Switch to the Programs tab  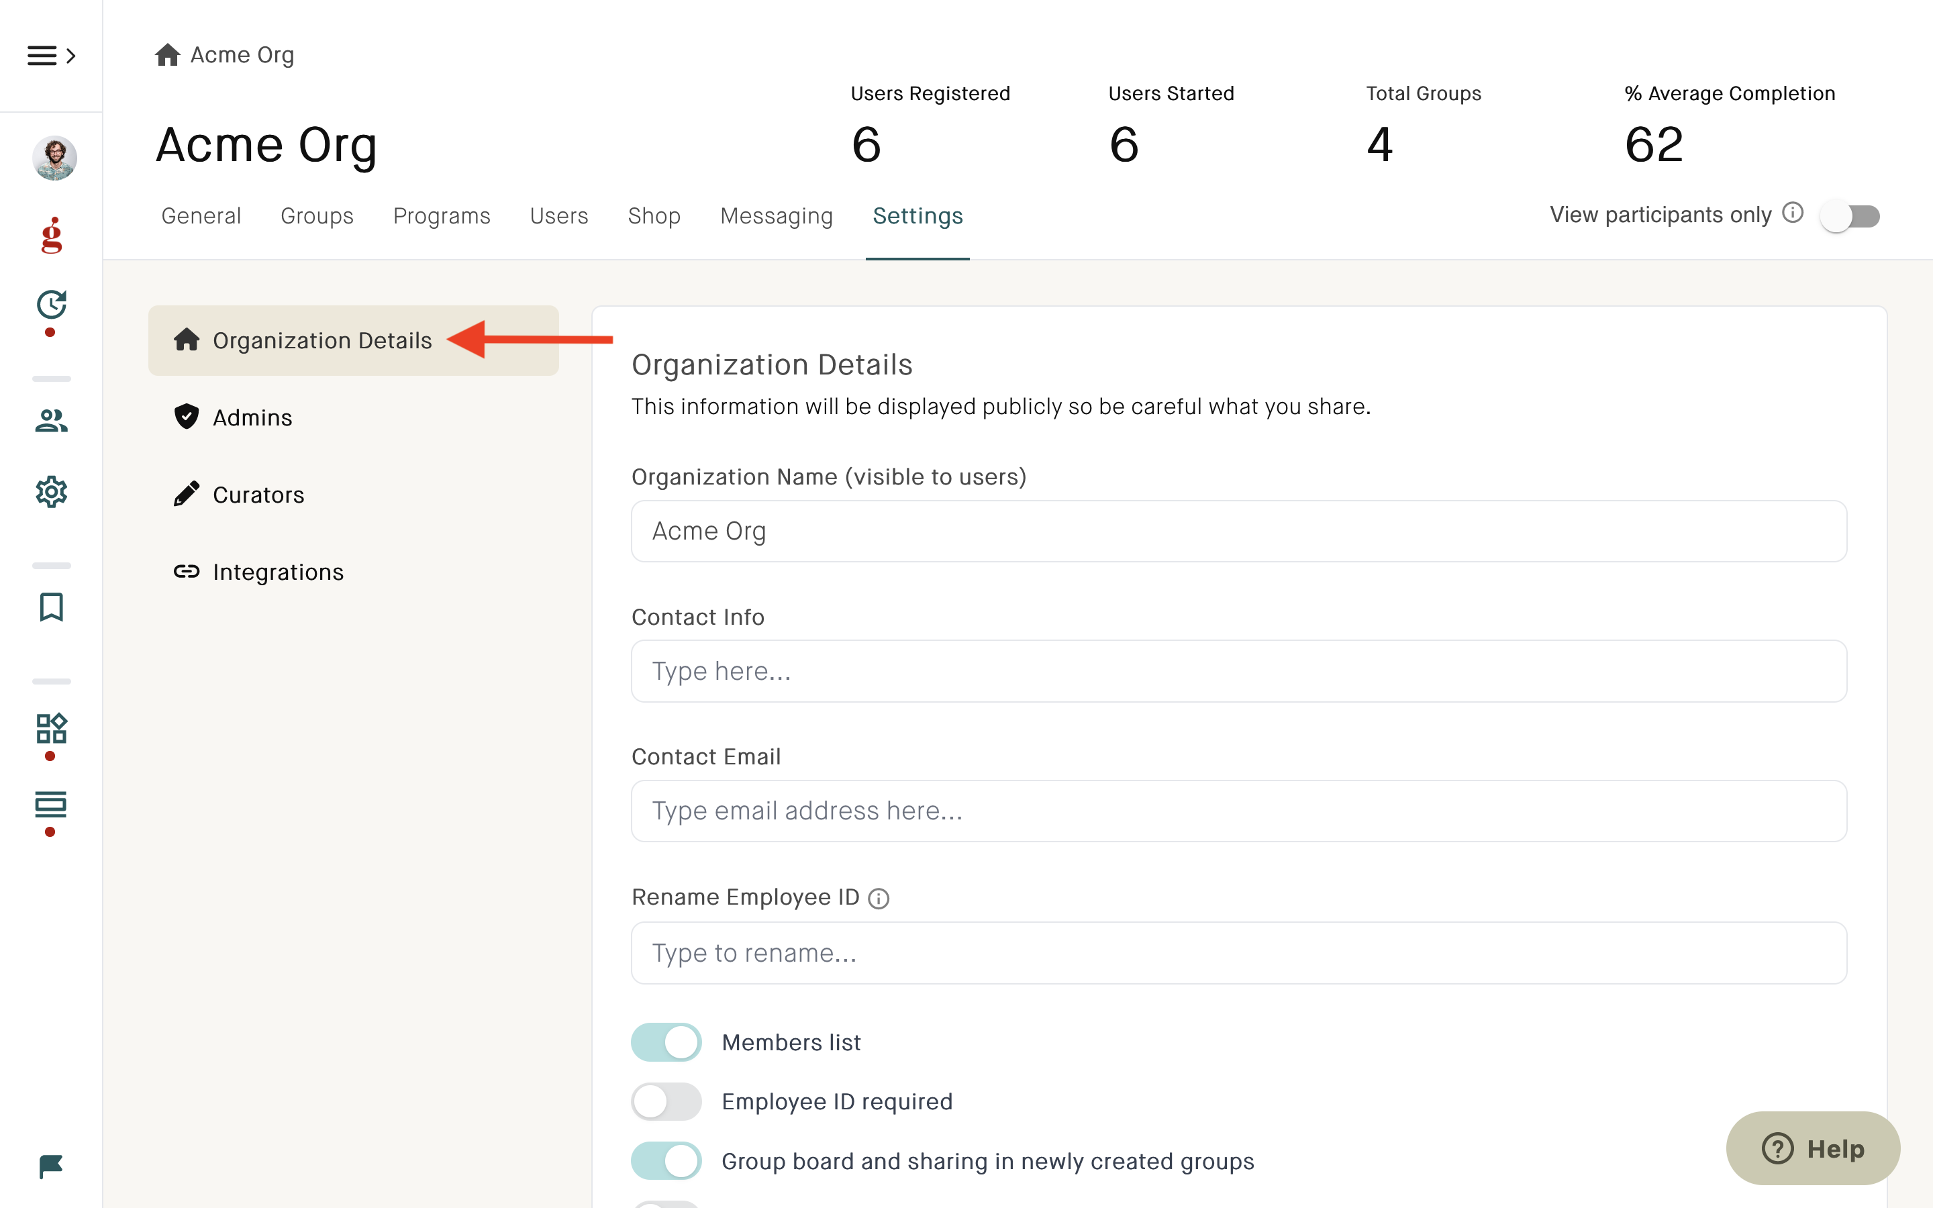pos(442,215)
